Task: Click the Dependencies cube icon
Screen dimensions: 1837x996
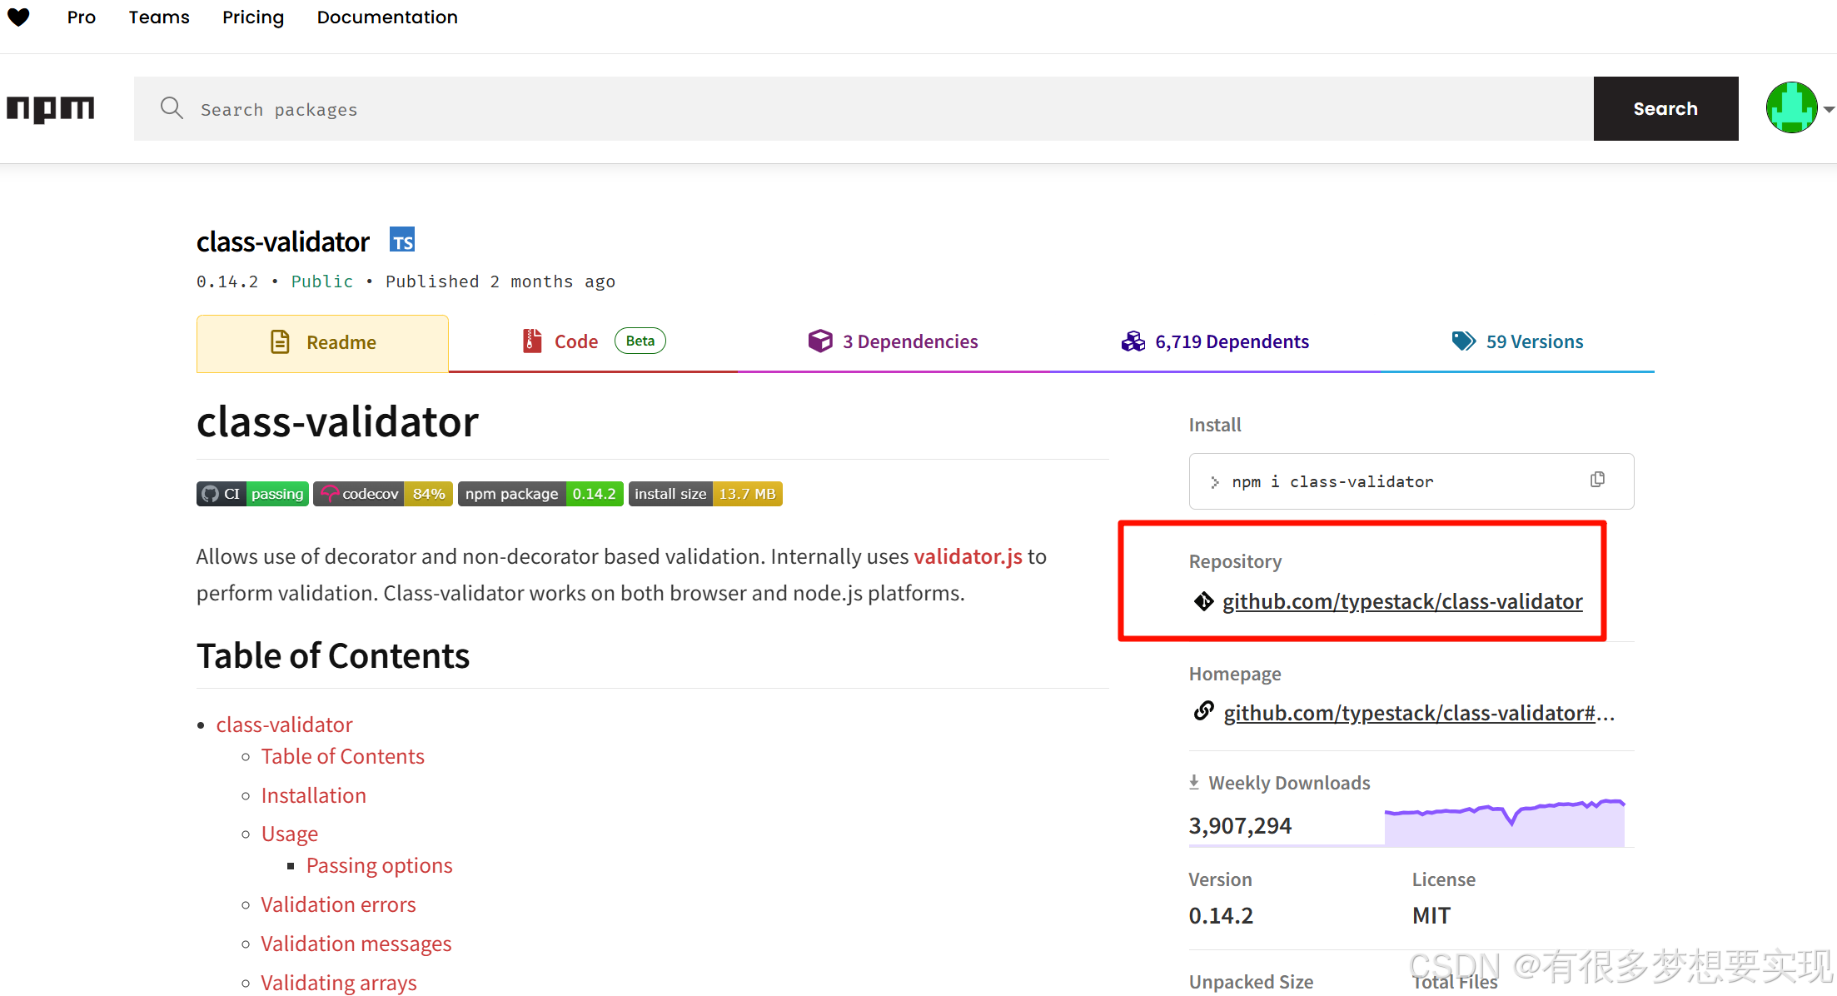Action: [819, 341]
